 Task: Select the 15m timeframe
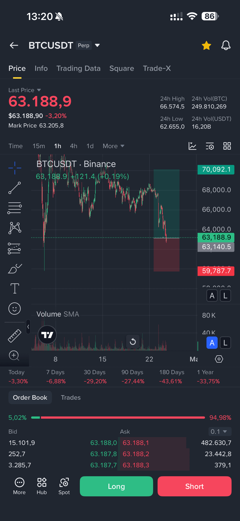(39, 146)
